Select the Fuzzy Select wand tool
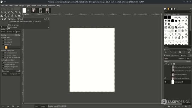 coord(12,12)
